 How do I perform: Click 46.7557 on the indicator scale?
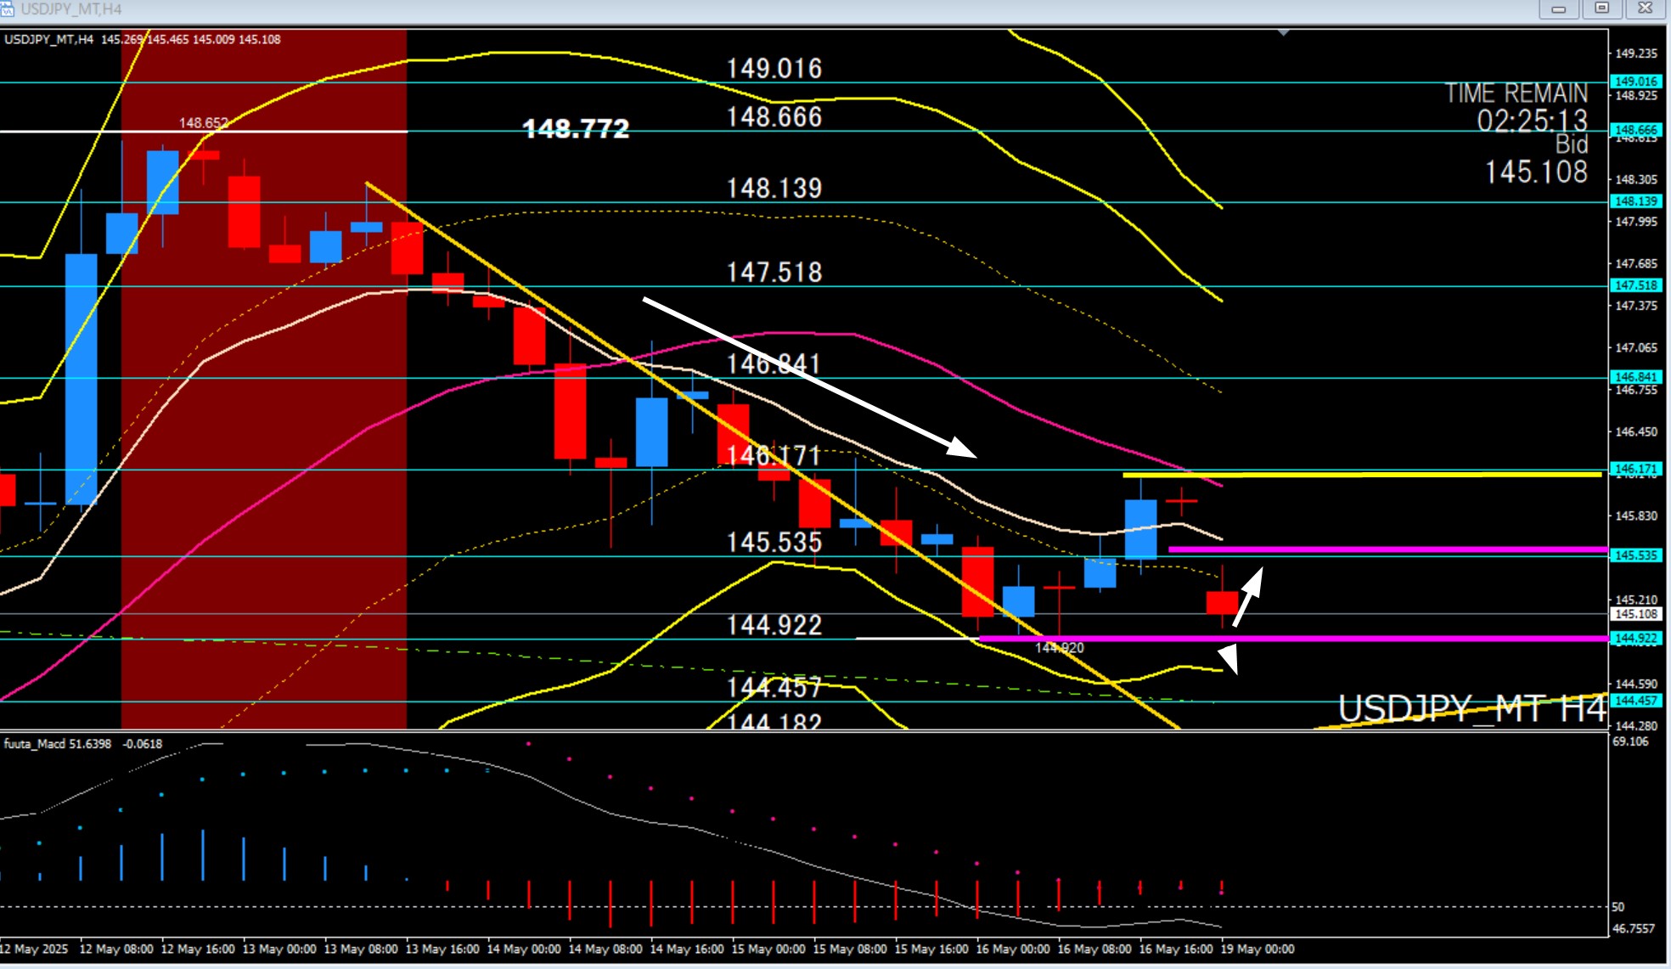coord(1634,928)
